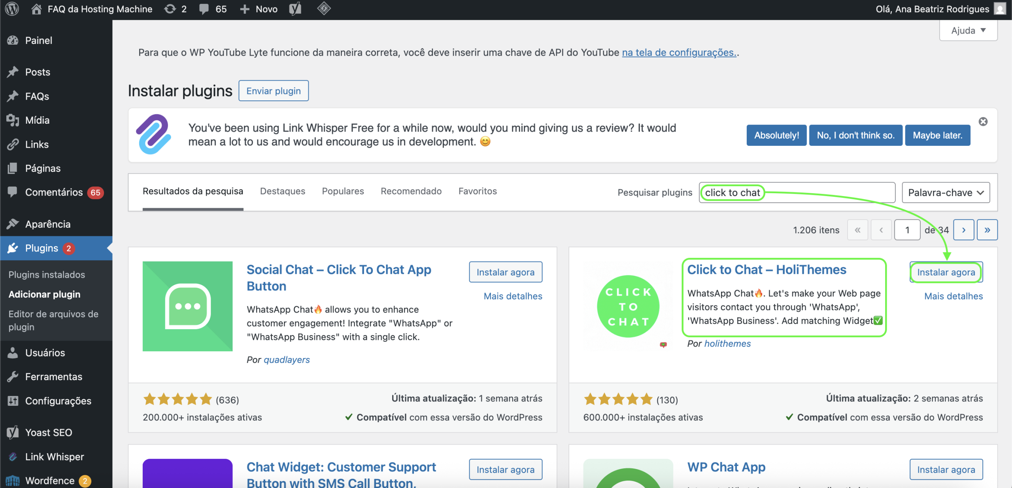The width and height of the screenshot is (1012, 488).
Task: Install WP Chat App now
Action: click(x=946, y=469)
